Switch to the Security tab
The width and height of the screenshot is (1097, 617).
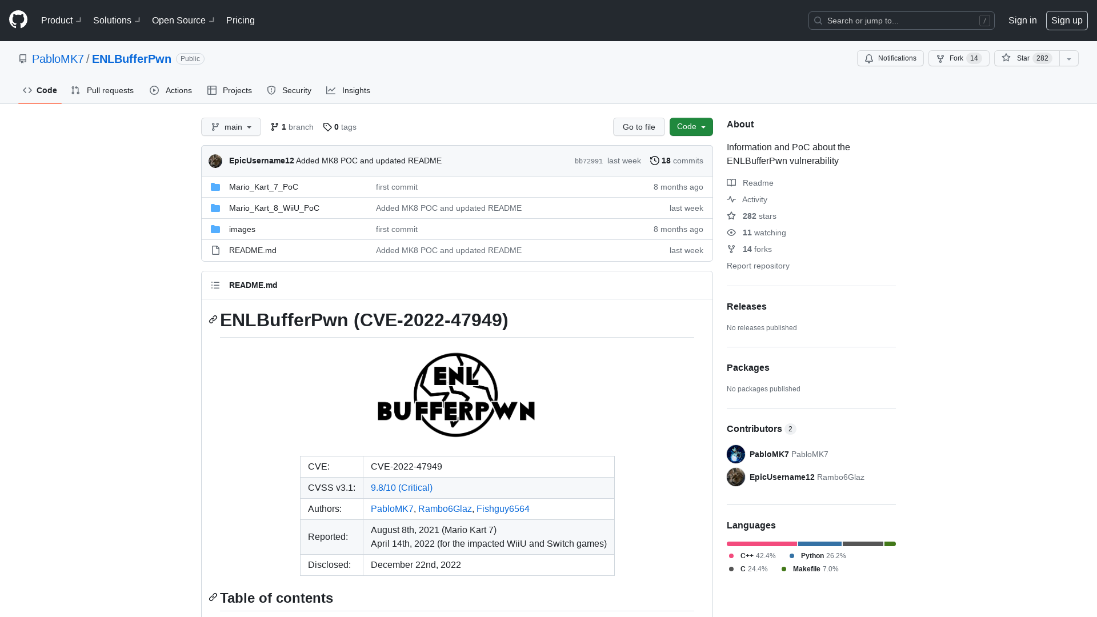point(289,90)
